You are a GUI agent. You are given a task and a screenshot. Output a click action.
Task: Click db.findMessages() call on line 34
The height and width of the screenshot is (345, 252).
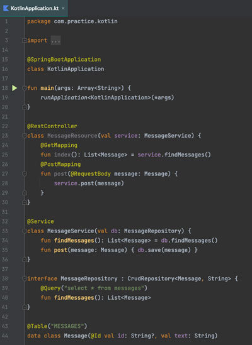[189, 241]
